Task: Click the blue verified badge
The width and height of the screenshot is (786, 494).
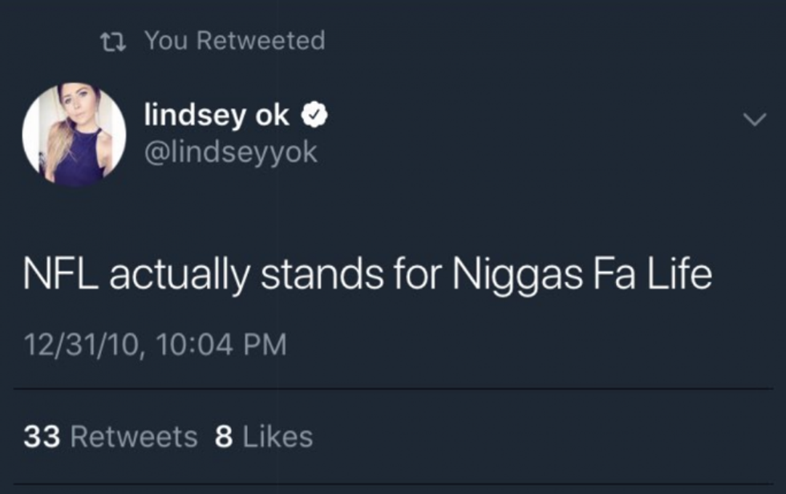Action: click(x=314, y=116)
